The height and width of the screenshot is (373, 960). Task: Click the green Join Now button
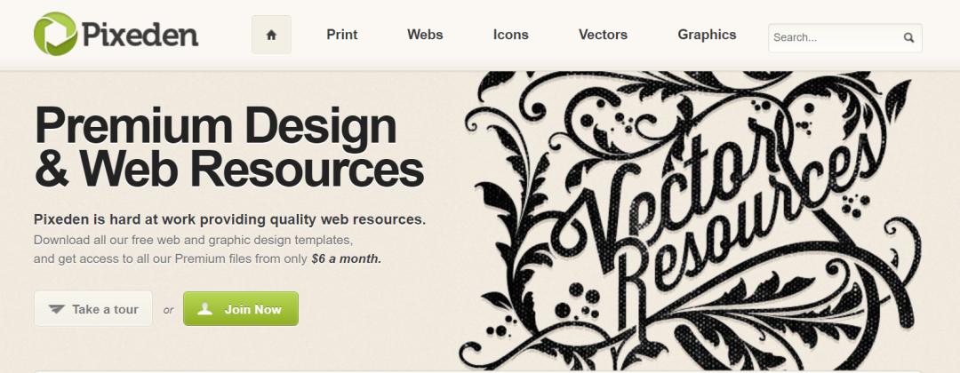pos(241,309)
